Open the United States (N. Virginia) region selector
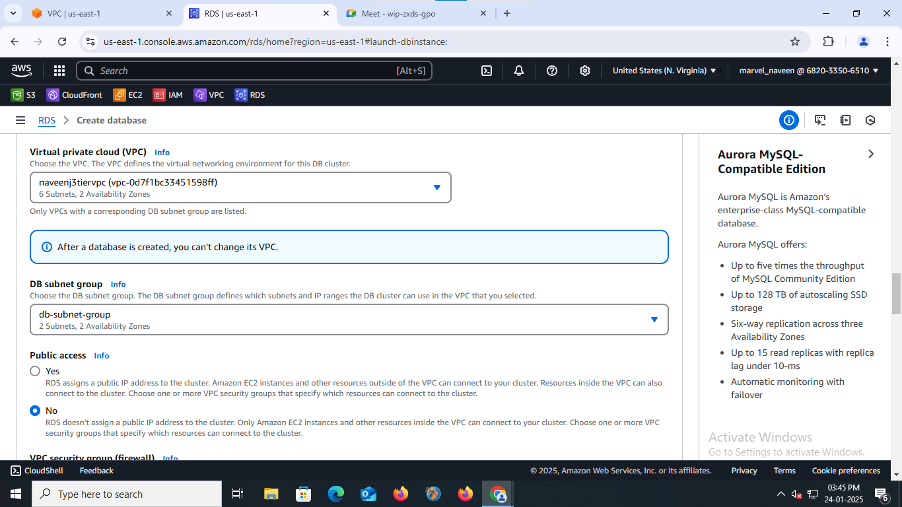This screenshot has height=507, width=902. coord(664,71)
